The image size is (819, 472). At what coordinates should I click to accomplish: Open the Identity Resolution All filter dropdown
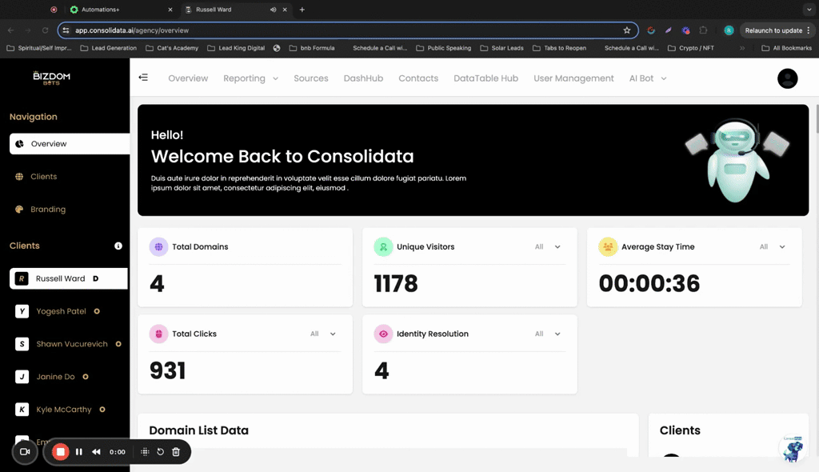pos(547,334)
